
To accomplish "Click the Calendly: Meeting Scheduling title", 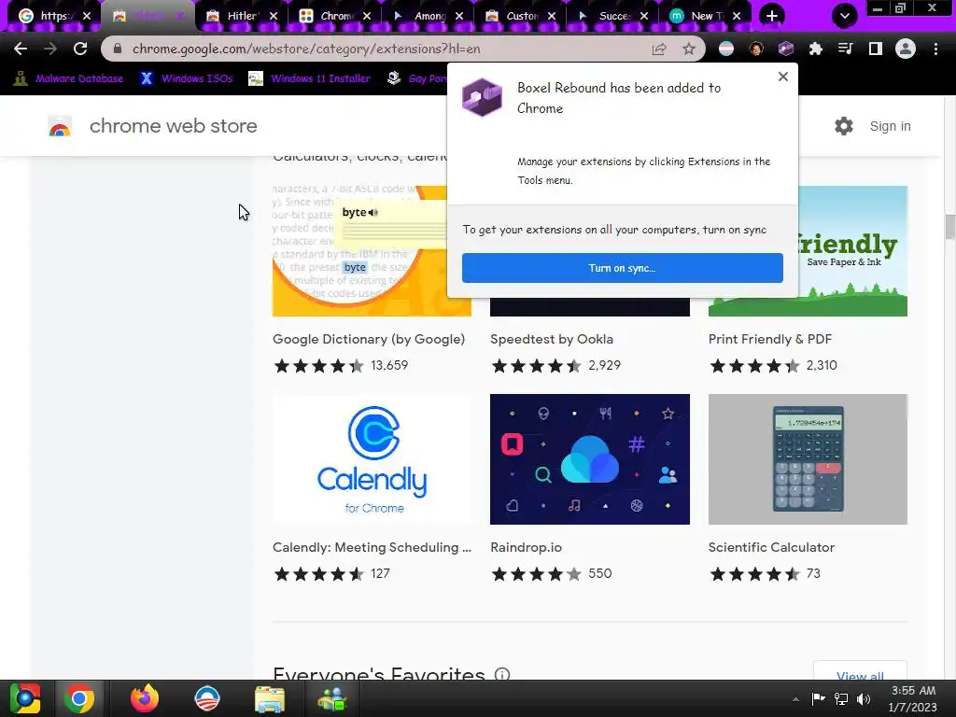I will pos(372,547).
